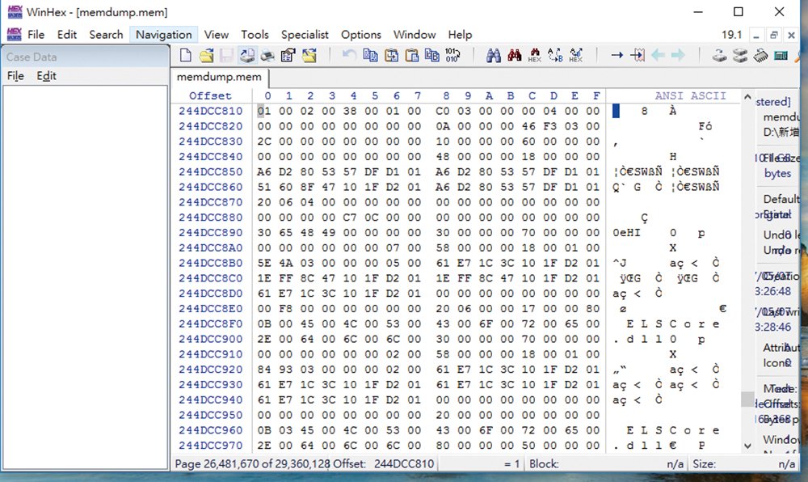Click the Open Folder toolbar icon
Image resolution: width=808 pixels, height=482 pixels.
tap(309, 55)
